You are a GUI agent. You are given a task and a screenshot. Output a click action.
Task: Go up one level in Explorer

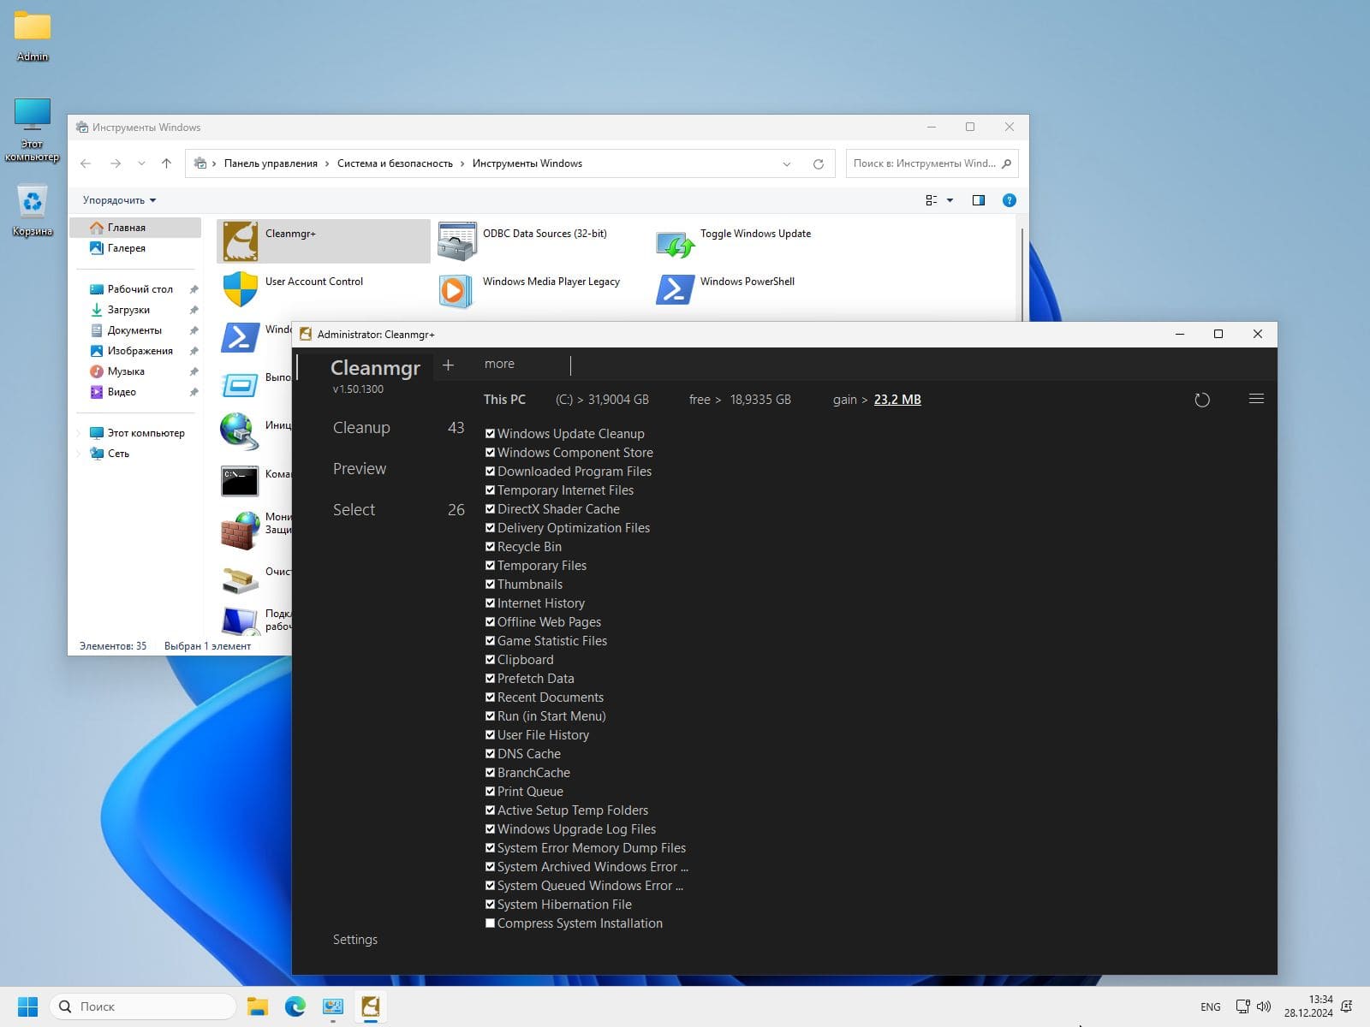click(x=166, y=163)
